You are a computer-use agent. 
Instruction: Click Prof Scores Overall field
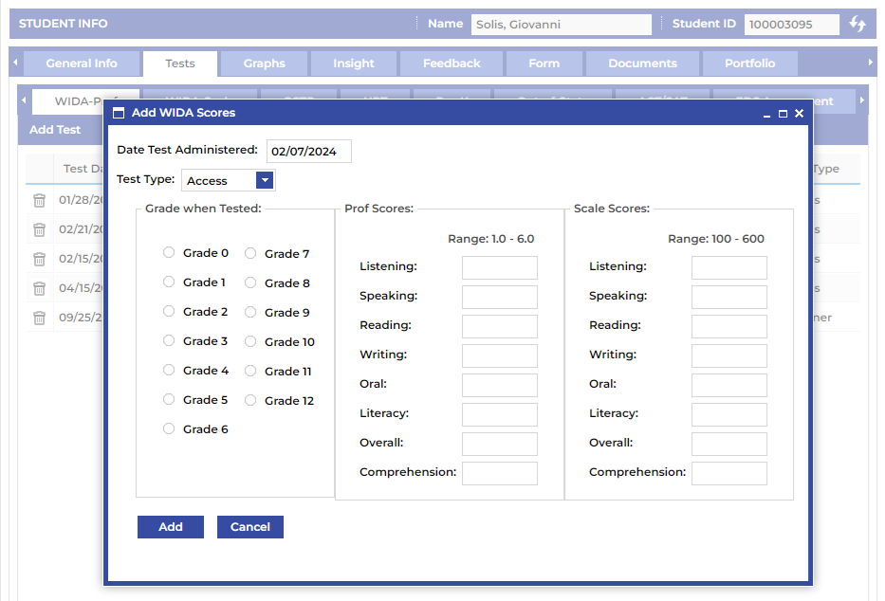pyautogui.click(x=500, y=444)
